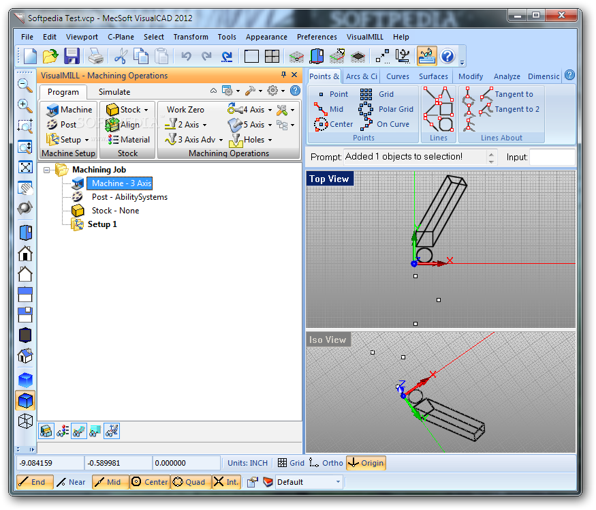This screenshot has height=510, width=596.
Task: Click the Zoom Out magnifier icon
Action: (25, 85)
